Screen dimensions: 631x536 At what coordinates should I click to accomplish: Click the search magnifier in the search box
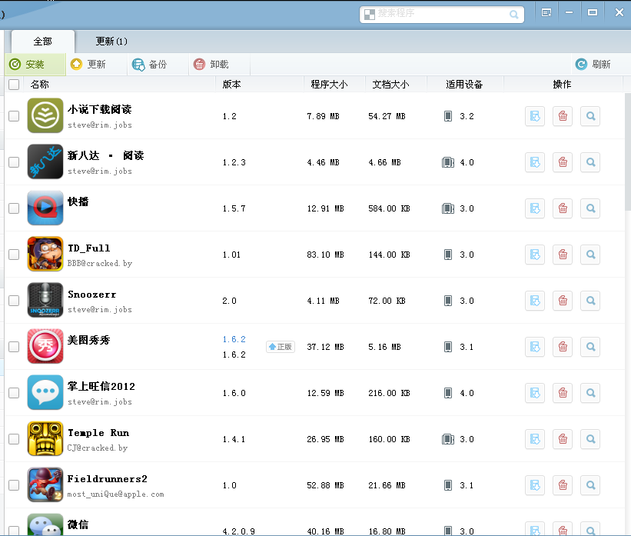pyautogui.click(x=513, y=15)
